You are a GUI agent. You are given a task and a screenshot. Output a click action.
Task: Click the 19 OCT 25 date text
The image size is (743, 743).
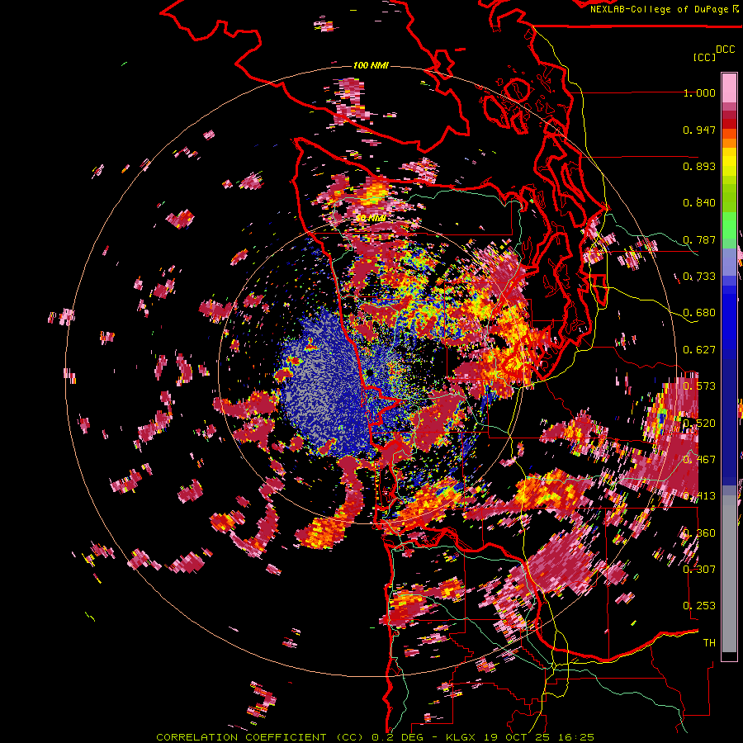coord(517,737)
